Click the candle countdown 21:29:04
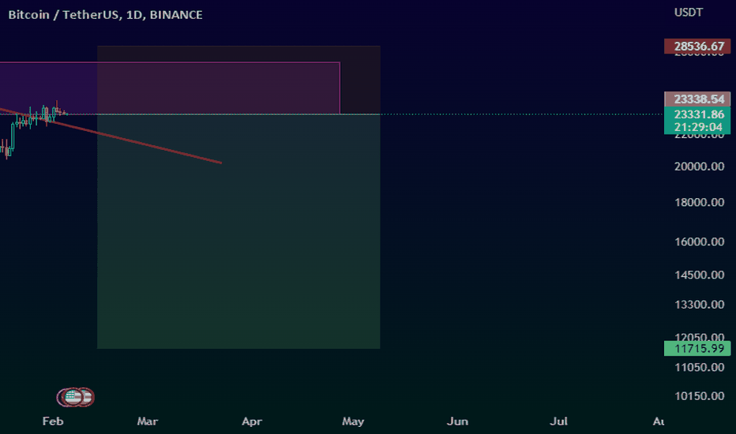Image resolution: width=736 pixels, height=434 pixels. (698, 127)
